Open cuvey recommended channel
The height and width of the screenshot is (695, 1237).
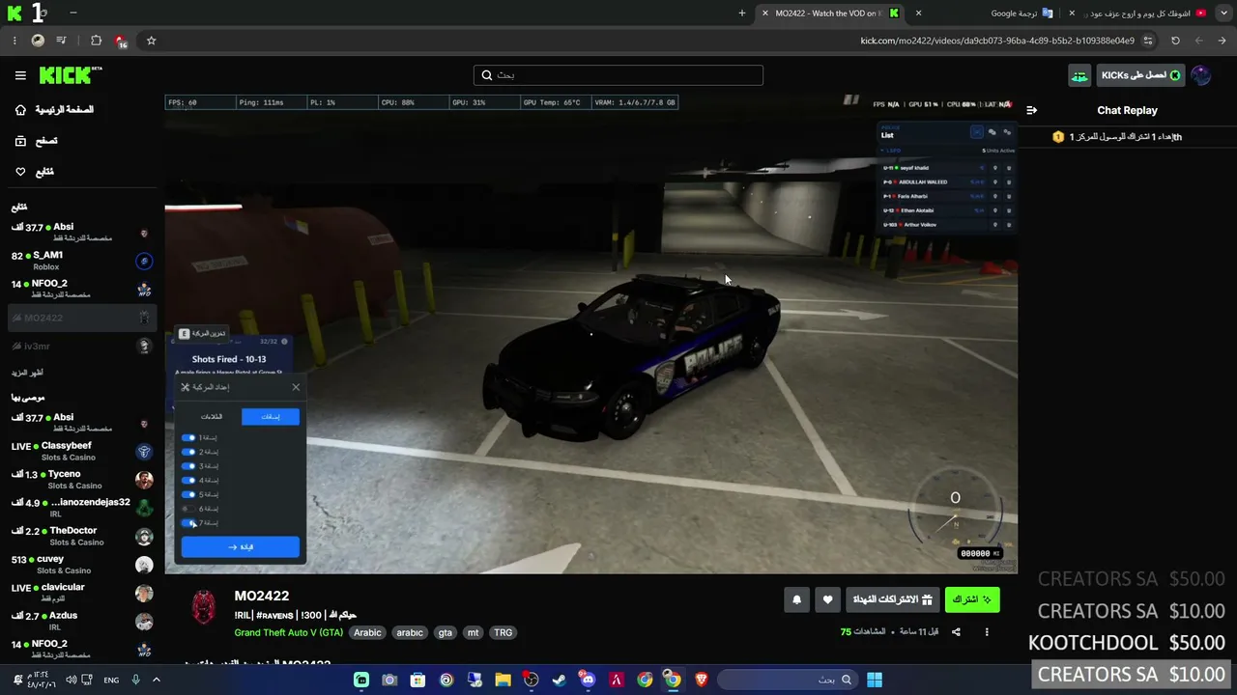(x=81, y=565)
